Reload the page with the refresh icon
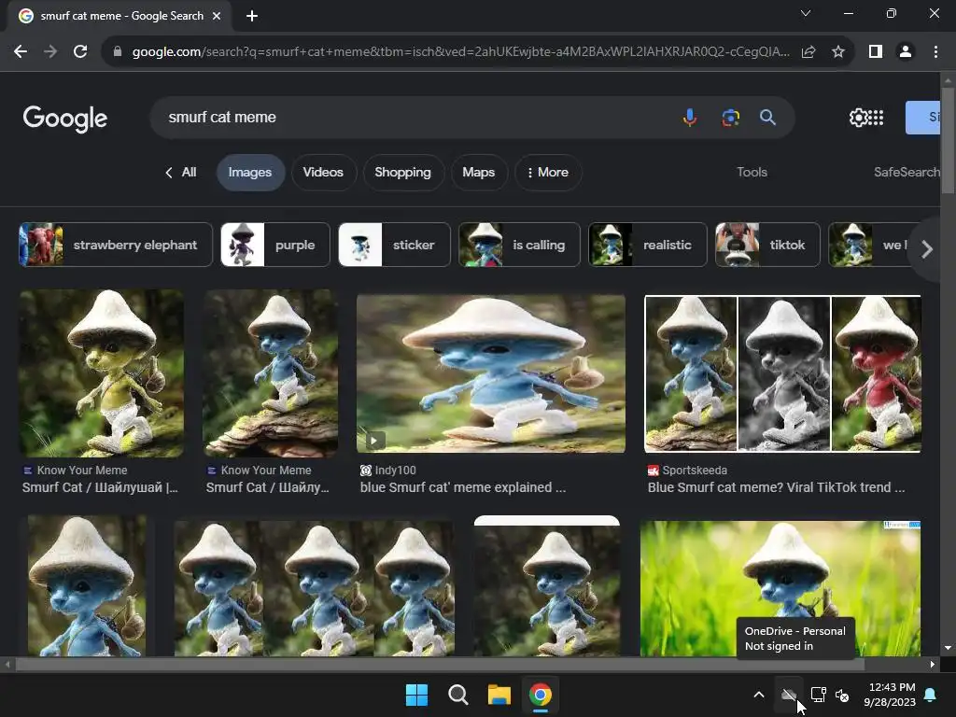The image size is (956, 717). click(80, 52)
